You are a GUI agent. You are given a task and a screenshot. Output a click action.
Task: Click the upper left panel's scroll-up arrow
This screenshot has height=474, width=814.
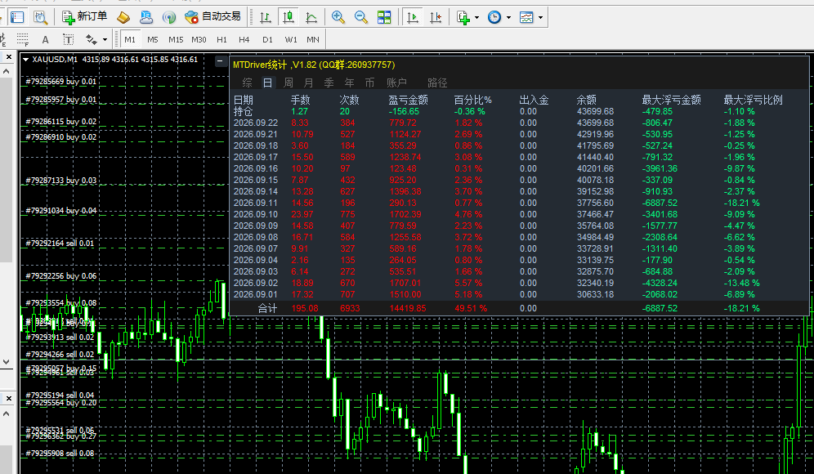coord(7,71)
